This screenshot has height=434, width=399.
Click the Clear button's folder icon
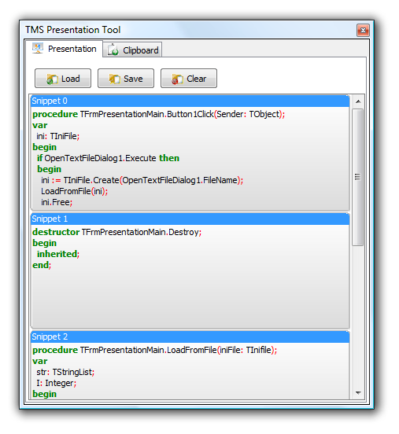177,79
